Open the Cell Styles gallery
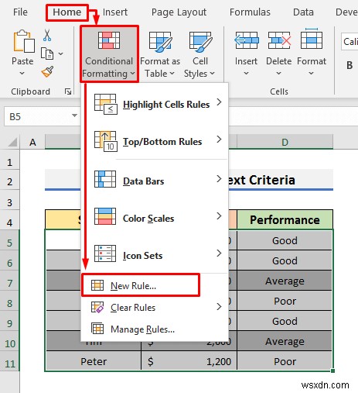 pos(199,54)
